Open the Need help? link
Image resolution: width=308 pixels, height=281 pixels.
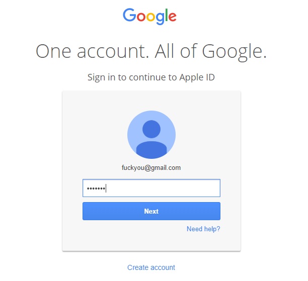point(203,229)
